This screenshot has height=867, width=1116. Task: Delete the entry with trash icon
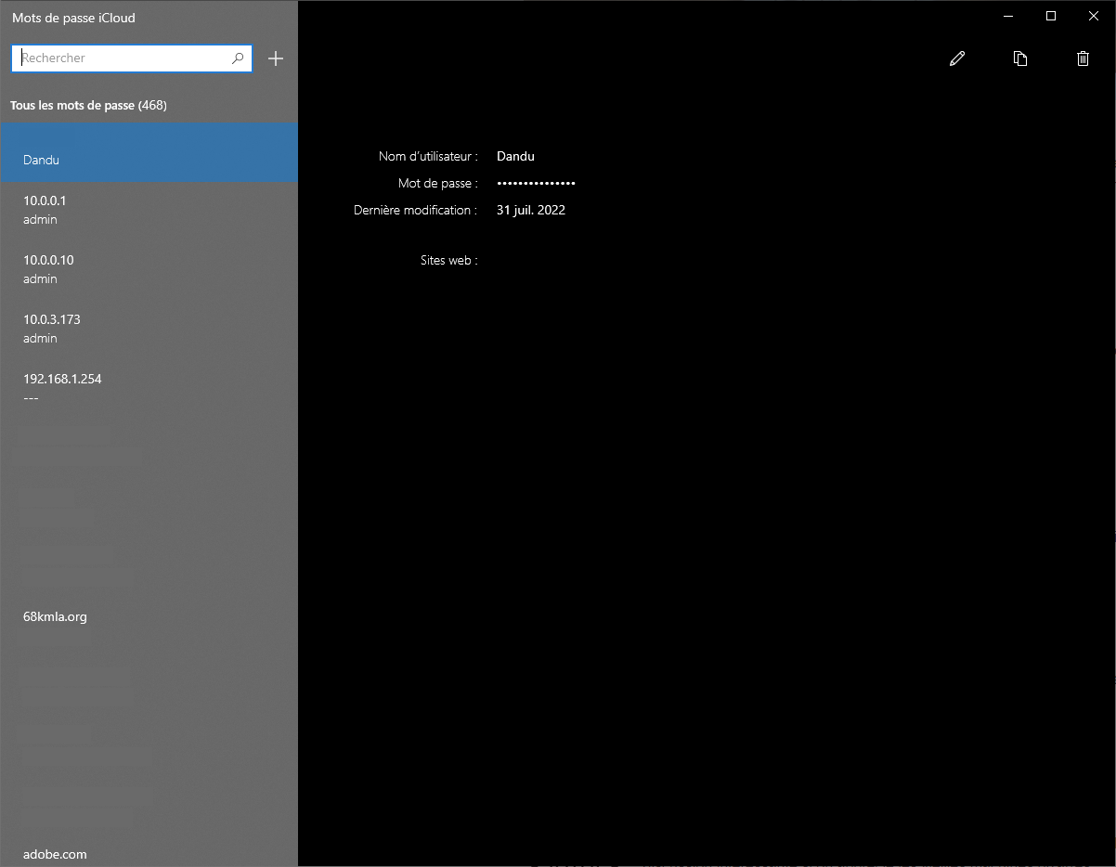pyautogui.click(x=1083, y=58)
